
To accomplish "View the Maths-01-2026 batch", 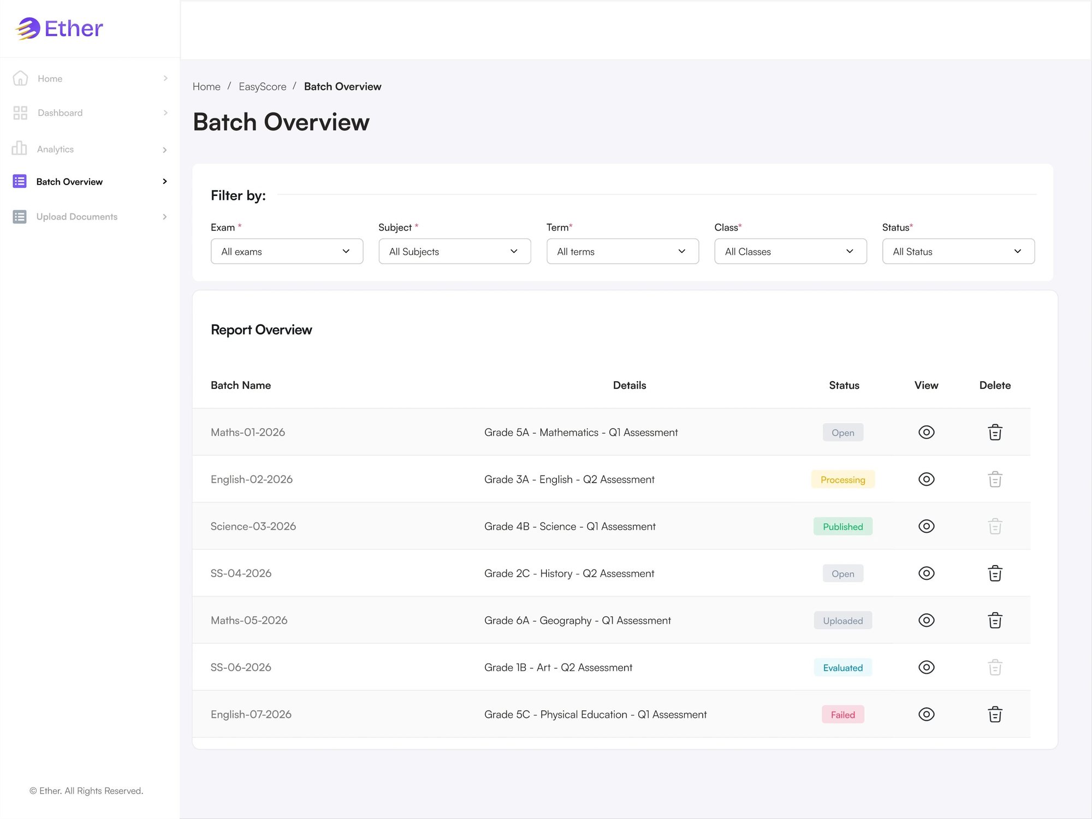I will pos(927,432).
